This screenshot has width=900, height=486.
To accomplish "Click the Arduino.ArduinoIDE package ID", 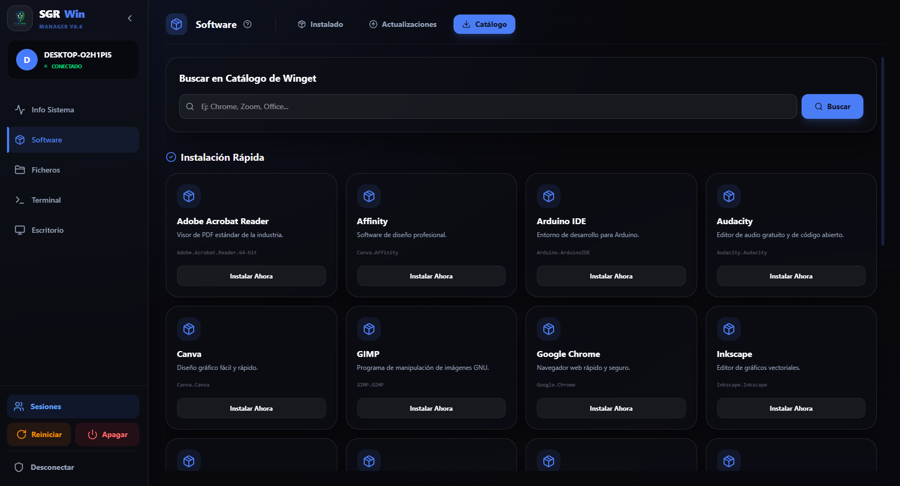I will (563, 253).
